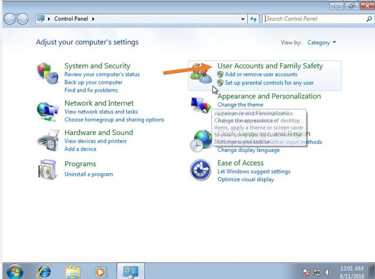Open Ease of Access heading
The width and height of the screenshot is (375, 279).
[241, 163]
